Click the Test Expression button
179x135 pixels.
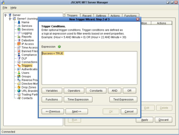point(123,99)
